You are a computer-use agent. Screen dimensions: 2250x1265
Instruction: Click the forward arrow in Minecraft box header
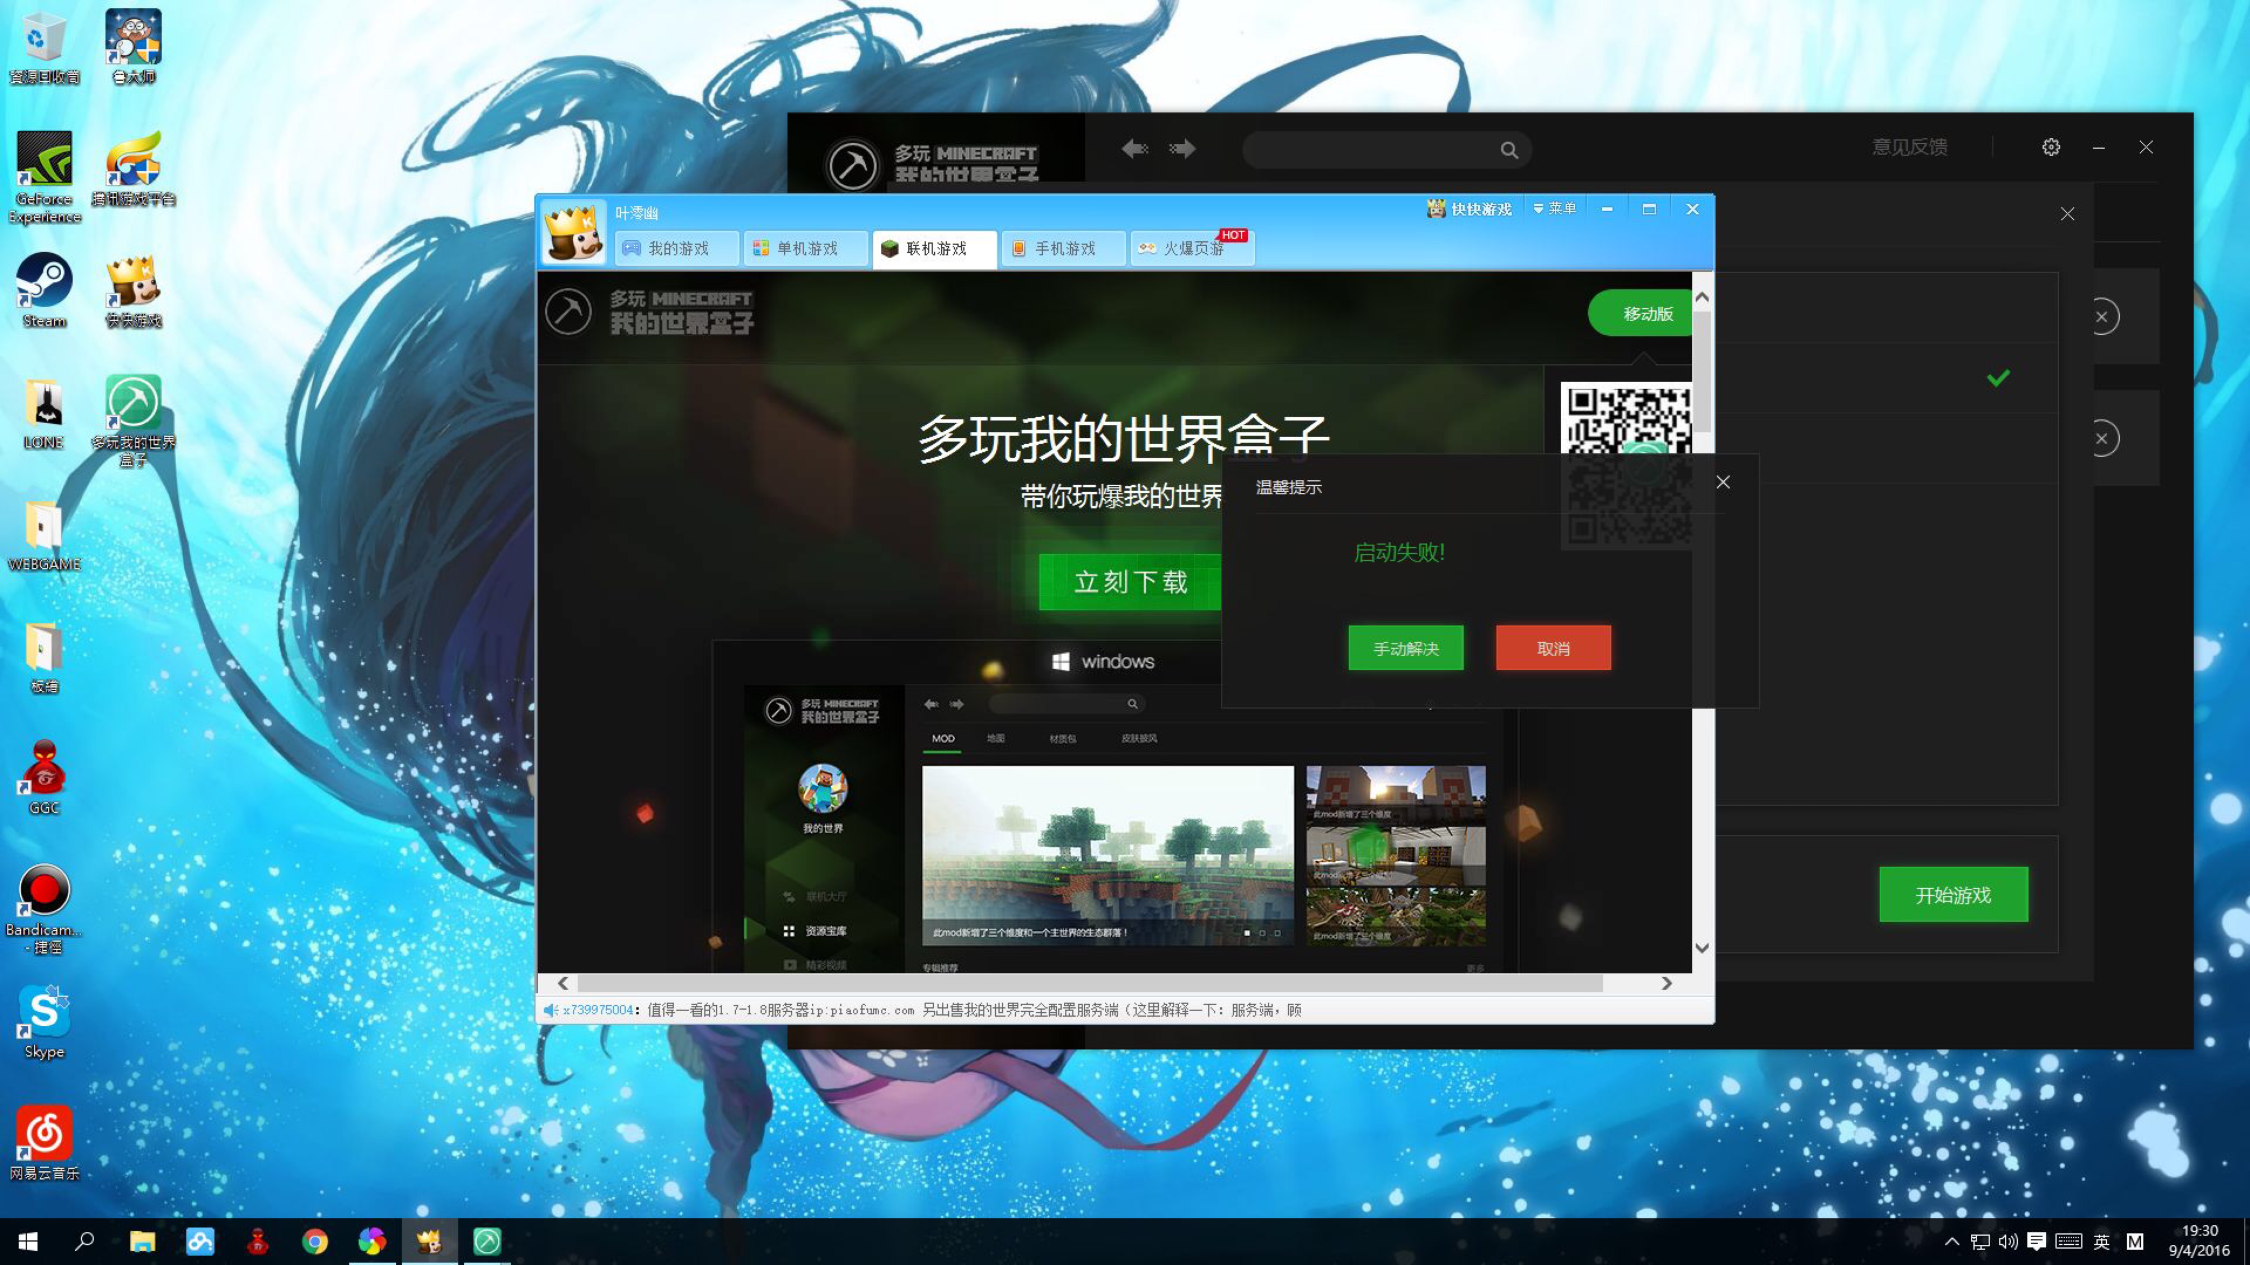[1183, 148]
